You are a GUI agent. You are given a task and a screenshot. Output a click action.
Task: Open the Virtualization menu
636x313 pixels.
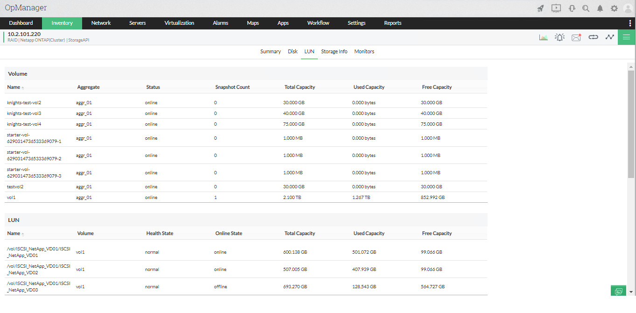179,23
